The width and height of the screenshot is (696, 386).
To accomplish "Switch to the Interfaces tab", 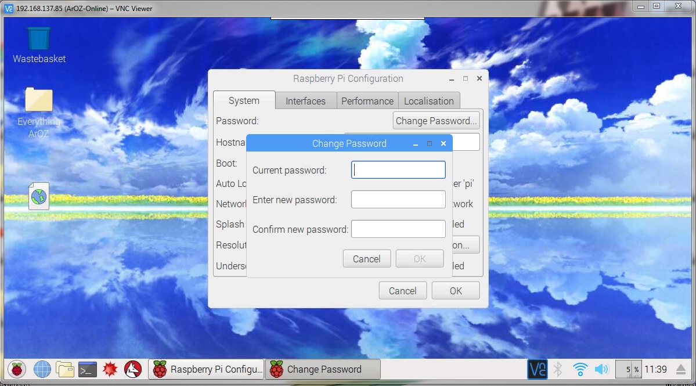I will tap(306, 101).
